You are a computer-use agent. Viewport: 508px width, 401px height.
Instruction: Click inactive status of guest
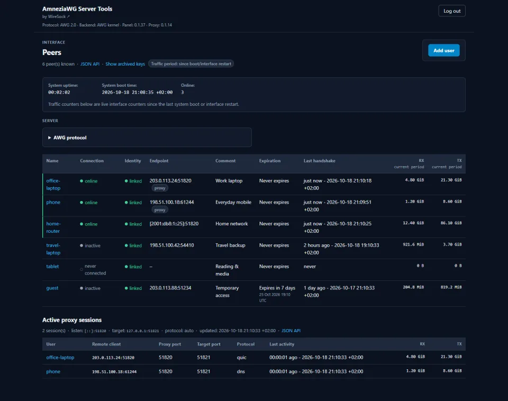90,288
